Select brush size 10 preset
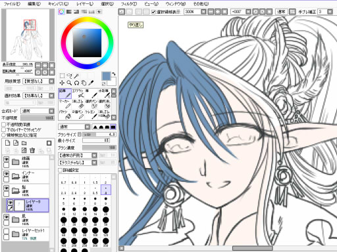The image size is (337, 252). click(x=64, y=211)
